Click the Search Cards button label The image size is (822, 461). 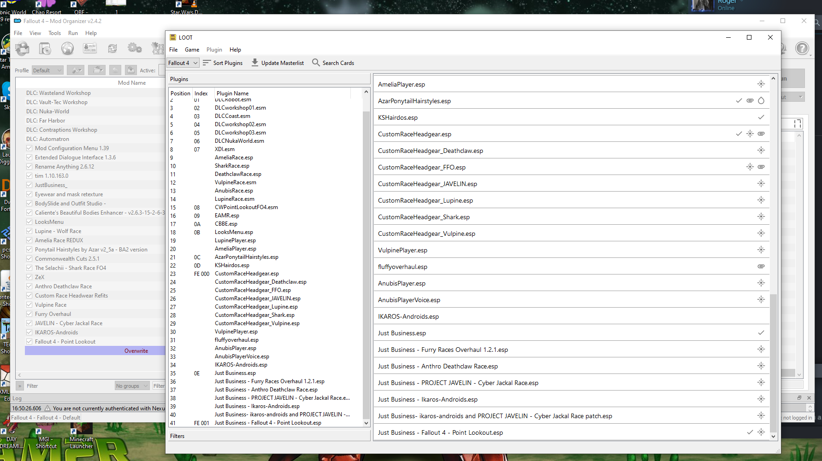[x=338, y=63]
